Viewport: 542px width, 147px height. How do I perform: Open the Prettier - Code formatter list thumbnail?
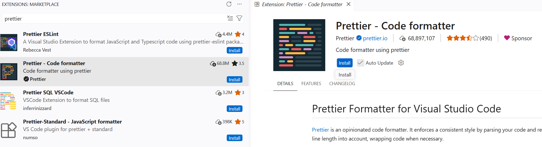pyautogui.click(x=9, y=72)
